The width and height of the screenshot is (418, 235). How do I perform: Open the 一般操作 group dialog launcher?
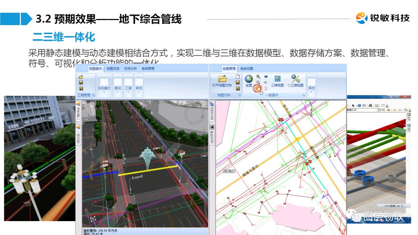coord(304,95)
